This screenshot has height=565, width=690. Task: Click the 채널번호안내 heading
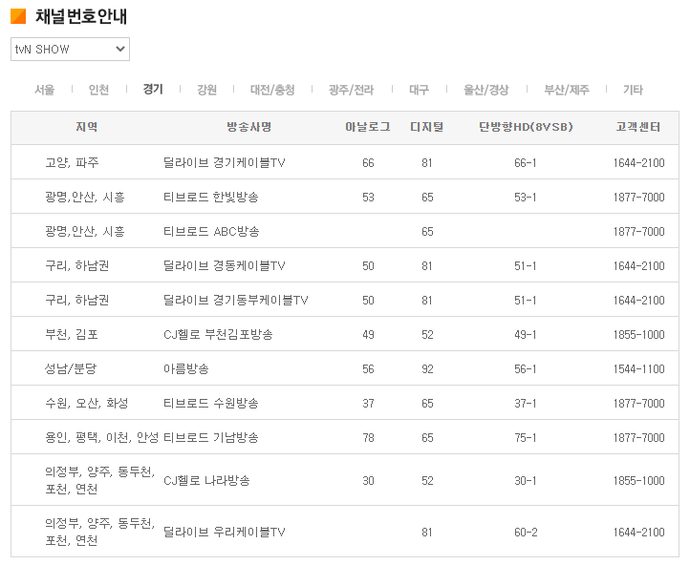pyautogui.click(x=81, y=16)
